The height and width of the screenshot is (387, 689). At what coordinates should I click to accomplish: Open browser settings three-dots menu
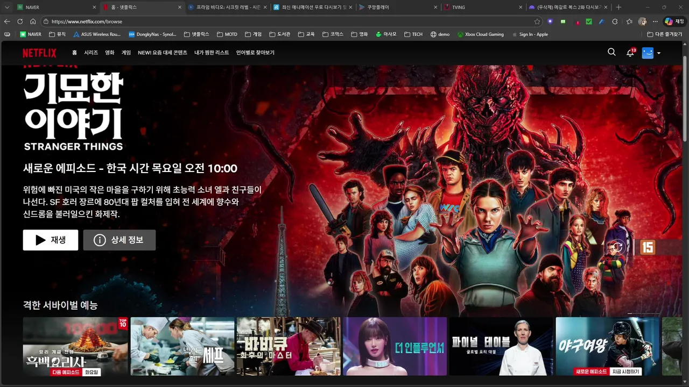point(655,21)
